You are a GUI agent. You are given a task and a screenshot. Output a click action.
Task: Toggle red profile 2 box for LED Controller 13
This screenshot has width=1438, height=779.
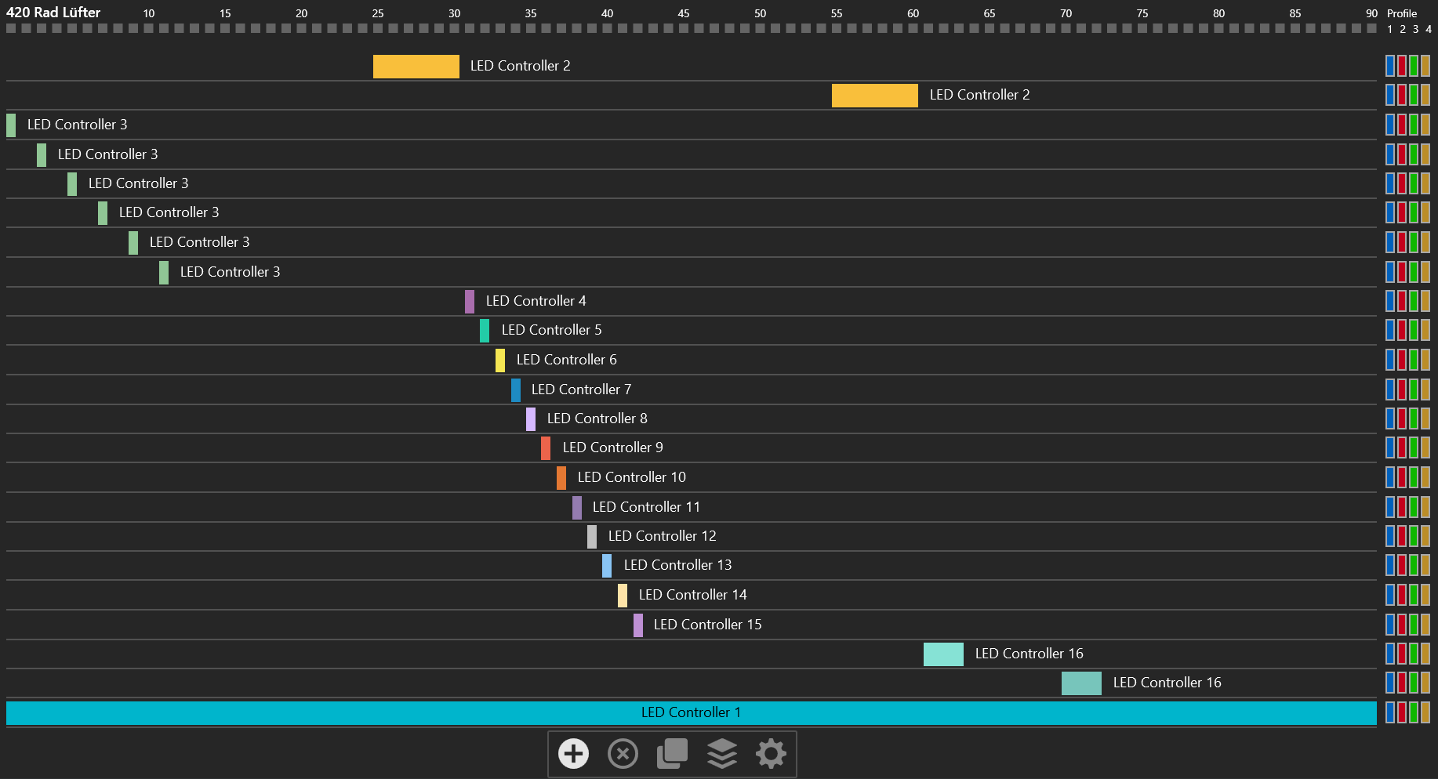tap(1402, 565)
